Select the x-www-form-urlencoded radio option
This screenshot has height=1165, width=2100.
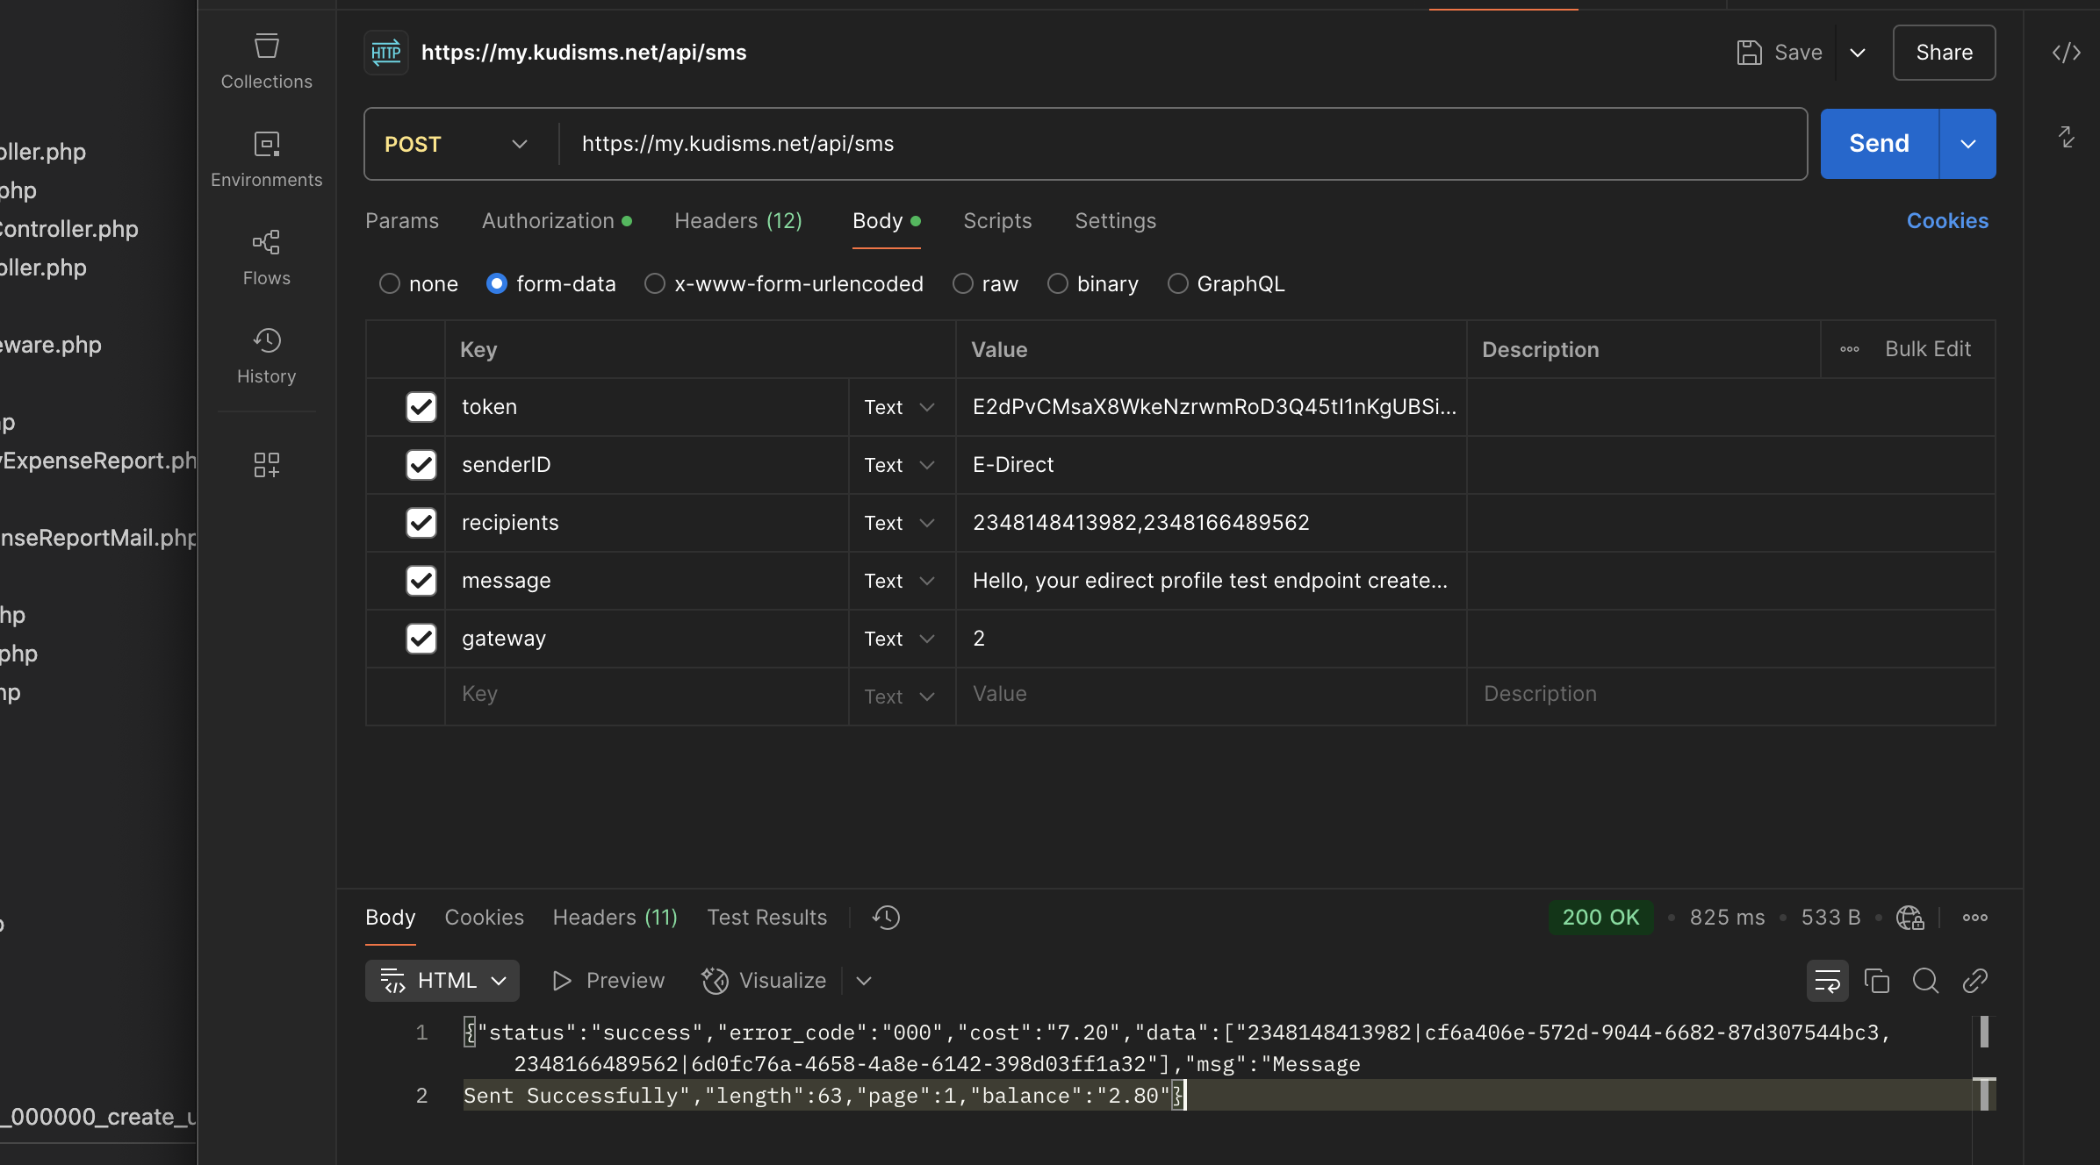click(x=655, y=284)
